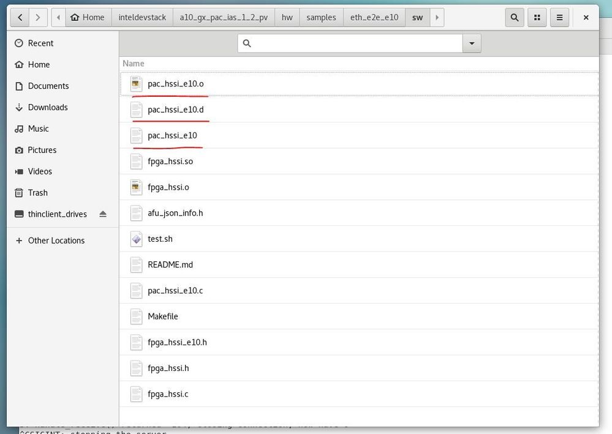Go forward with the right arrow button
This screenshot has width=612, height=434.
pos(38,18)
